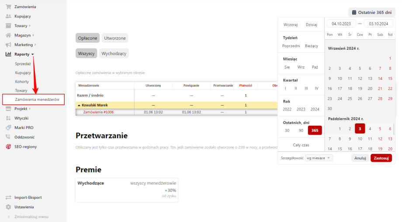Open Towary report under Raporty

click(x=21, y=91)
